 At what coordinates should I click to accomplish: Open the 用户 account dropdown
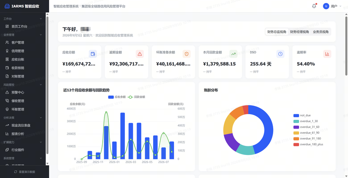coord(332,6)
